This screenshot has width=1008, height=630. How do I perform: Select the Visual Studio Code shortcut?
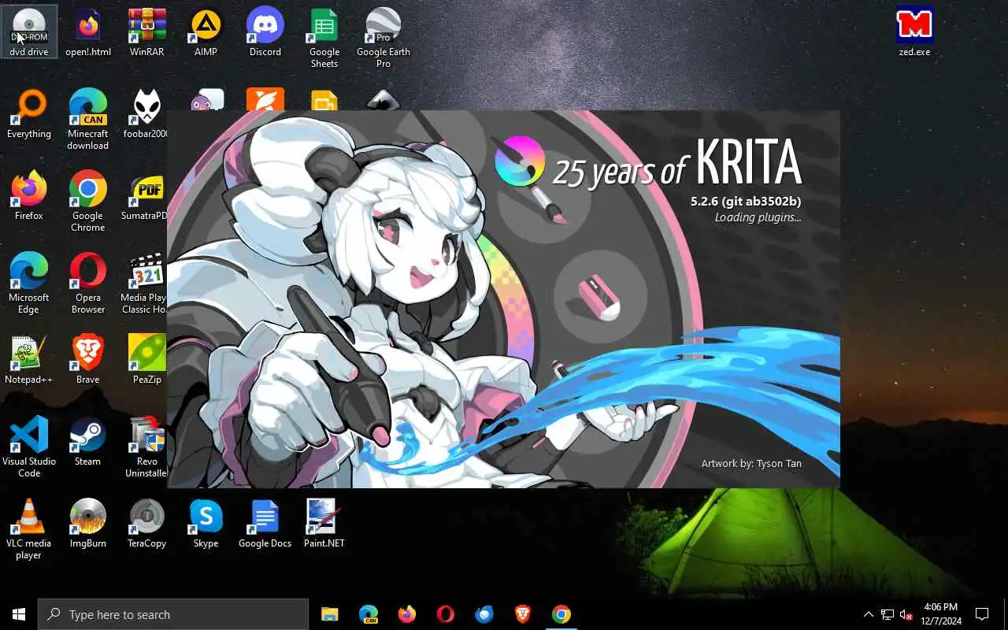coord(29,447)
